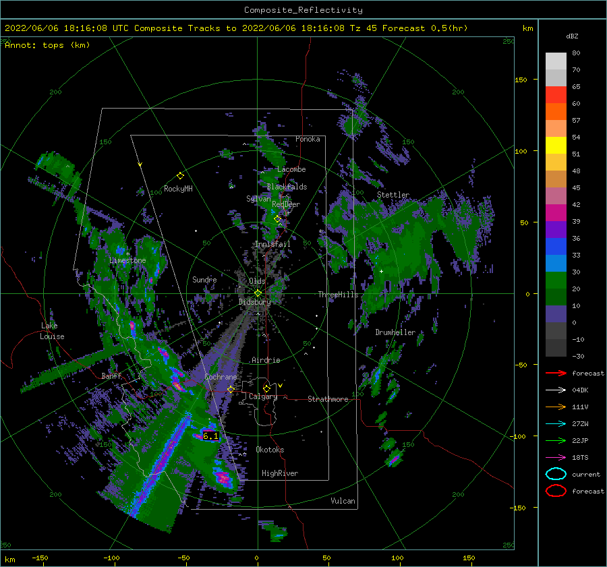Click the radar center diamond near Didsbury
Image resolution: width=607 pixels, height=567 pixels.
[x=258, y=293]
